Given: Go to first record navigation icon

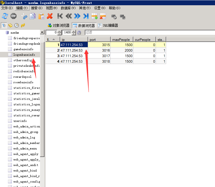Looking at the screenshot, I should tap(60, 16).
